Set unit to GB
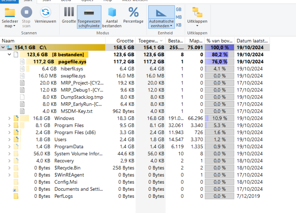The image size is (296, 213). tap(179, 9)
